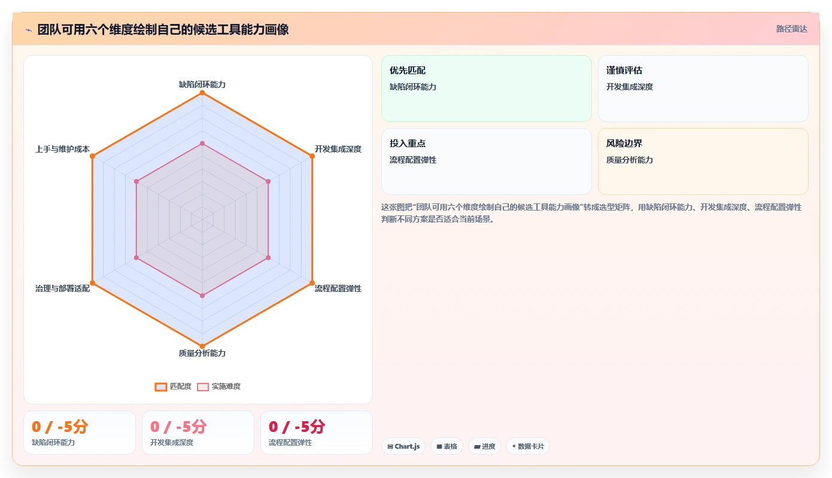
Task: Open the 优先匹配 green card
Action: tap(487, 89)
